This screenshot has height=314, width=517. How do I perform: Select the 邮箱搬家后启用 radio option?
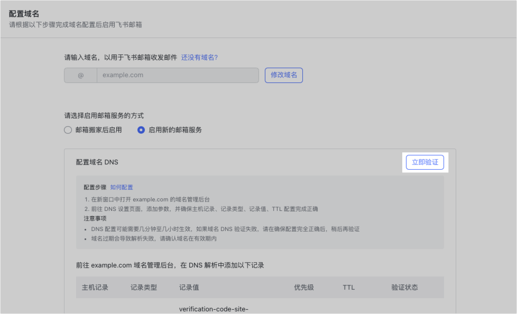93,130
